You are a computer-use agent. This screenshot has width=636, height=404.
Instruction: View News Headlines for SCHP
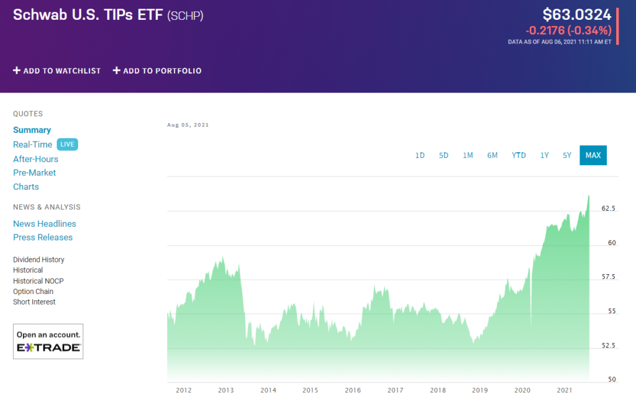pyautogui.click(x=45, y=223)
